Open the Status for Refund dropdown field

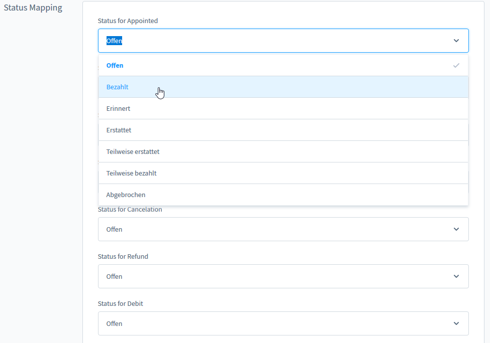[283, 276]
